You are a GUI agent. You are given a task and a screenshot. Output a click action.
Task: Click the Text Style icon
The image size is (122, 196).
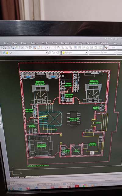(x=106, y=48)
